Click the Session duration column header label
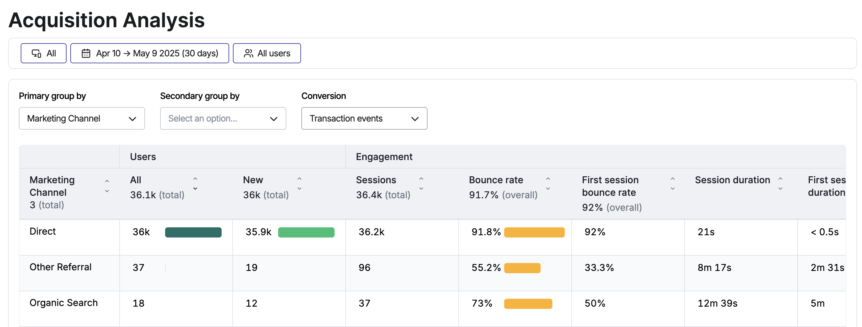The width and height of the screenshot is (862, 327). (x=732, y=180)
